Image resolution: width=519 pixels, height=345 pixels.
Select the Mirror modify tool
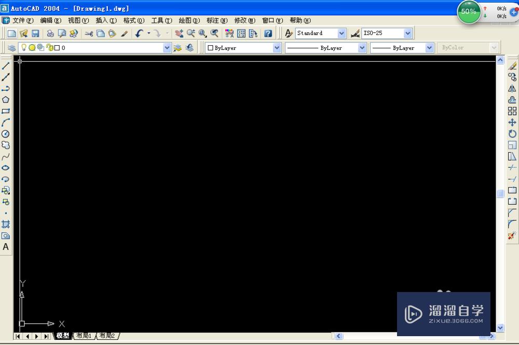[512, 89]
